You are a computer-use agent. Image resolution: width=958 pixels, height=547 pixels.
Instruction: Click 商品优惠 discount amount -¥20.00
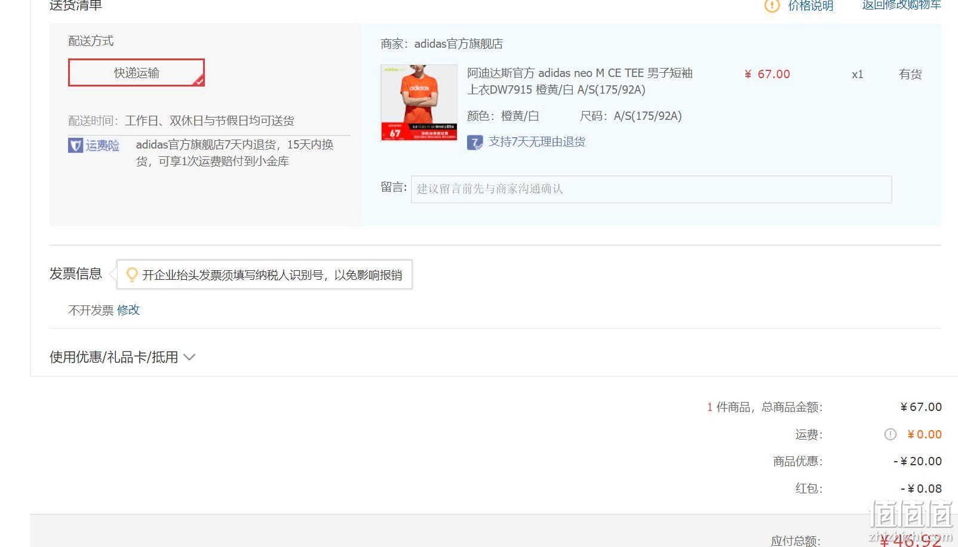(x=917, y=461)
